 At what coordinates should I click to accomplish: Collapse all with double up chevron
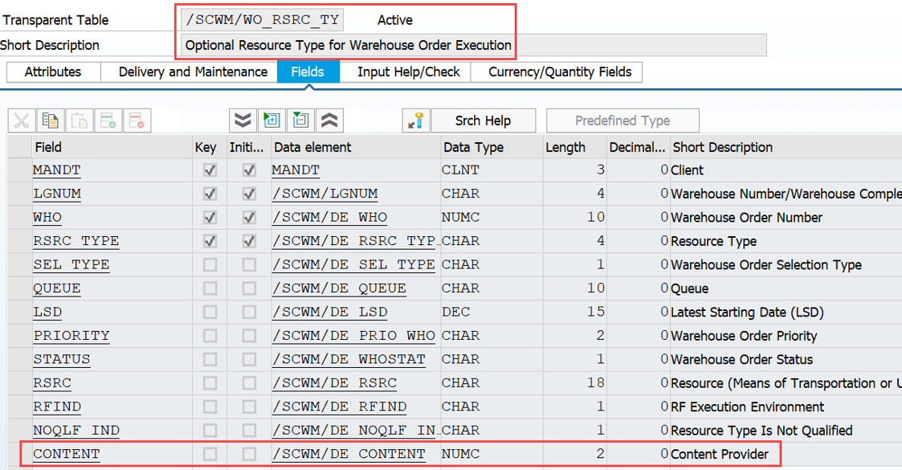click(x=329, y=121)
